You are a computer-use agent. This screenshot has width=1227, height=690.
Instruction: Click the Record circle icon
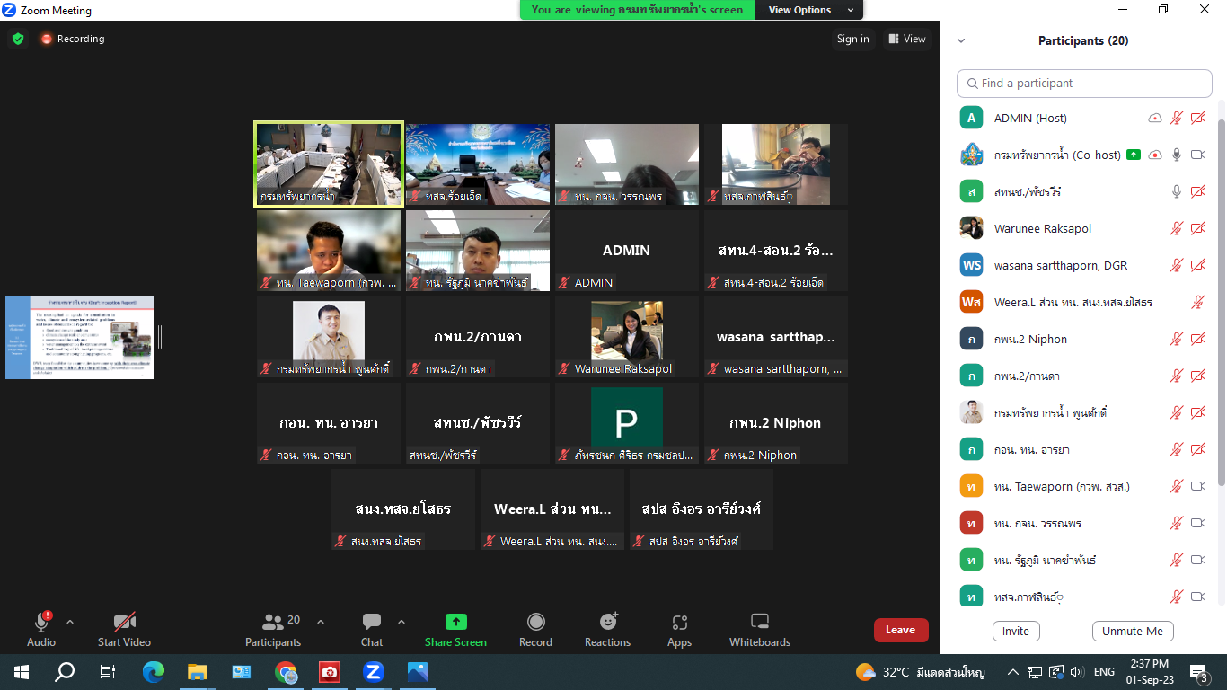(x=535, y=623)
